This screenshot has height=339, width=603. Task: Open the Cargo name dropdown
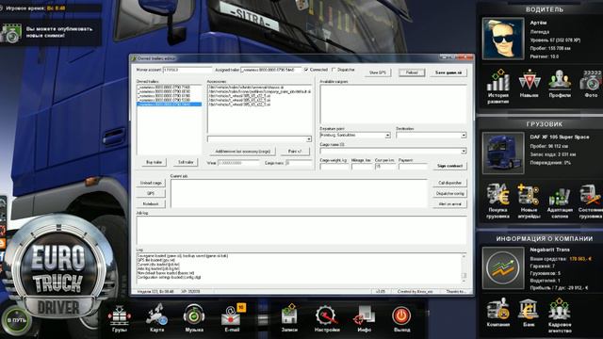pos(464,151)
